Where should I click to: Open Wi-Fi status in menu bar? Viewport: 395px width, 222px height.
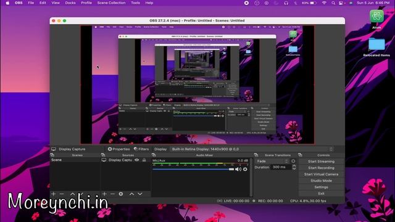click(x=324, y=3)
